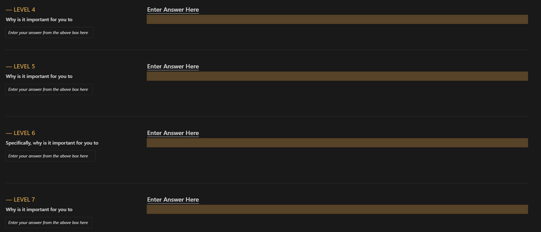Follow Level 6's "Enter Answer Here" link
The image size is (541, 232).
173,133
